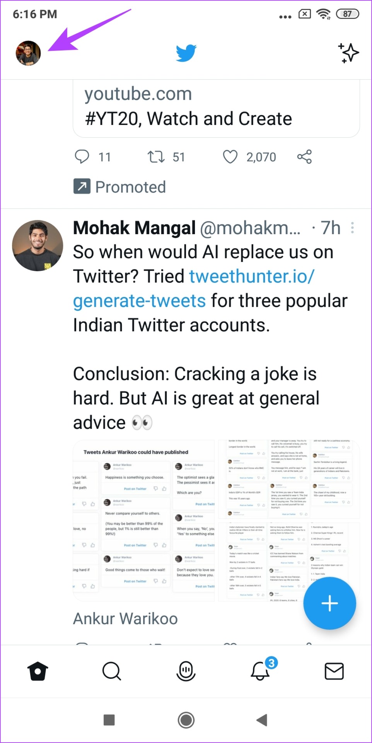Image resolution: width=372 pixels, height=743 pixels.
Task: Reply to the promoted YouTube tweet
Action: 82,157
